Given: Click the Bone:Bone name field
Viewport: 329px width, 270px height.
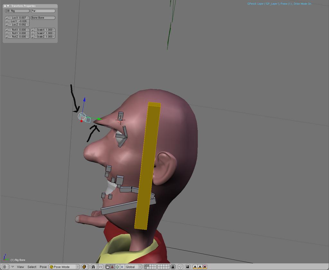Looking at the screenshot, I should [x=43, y=18].
